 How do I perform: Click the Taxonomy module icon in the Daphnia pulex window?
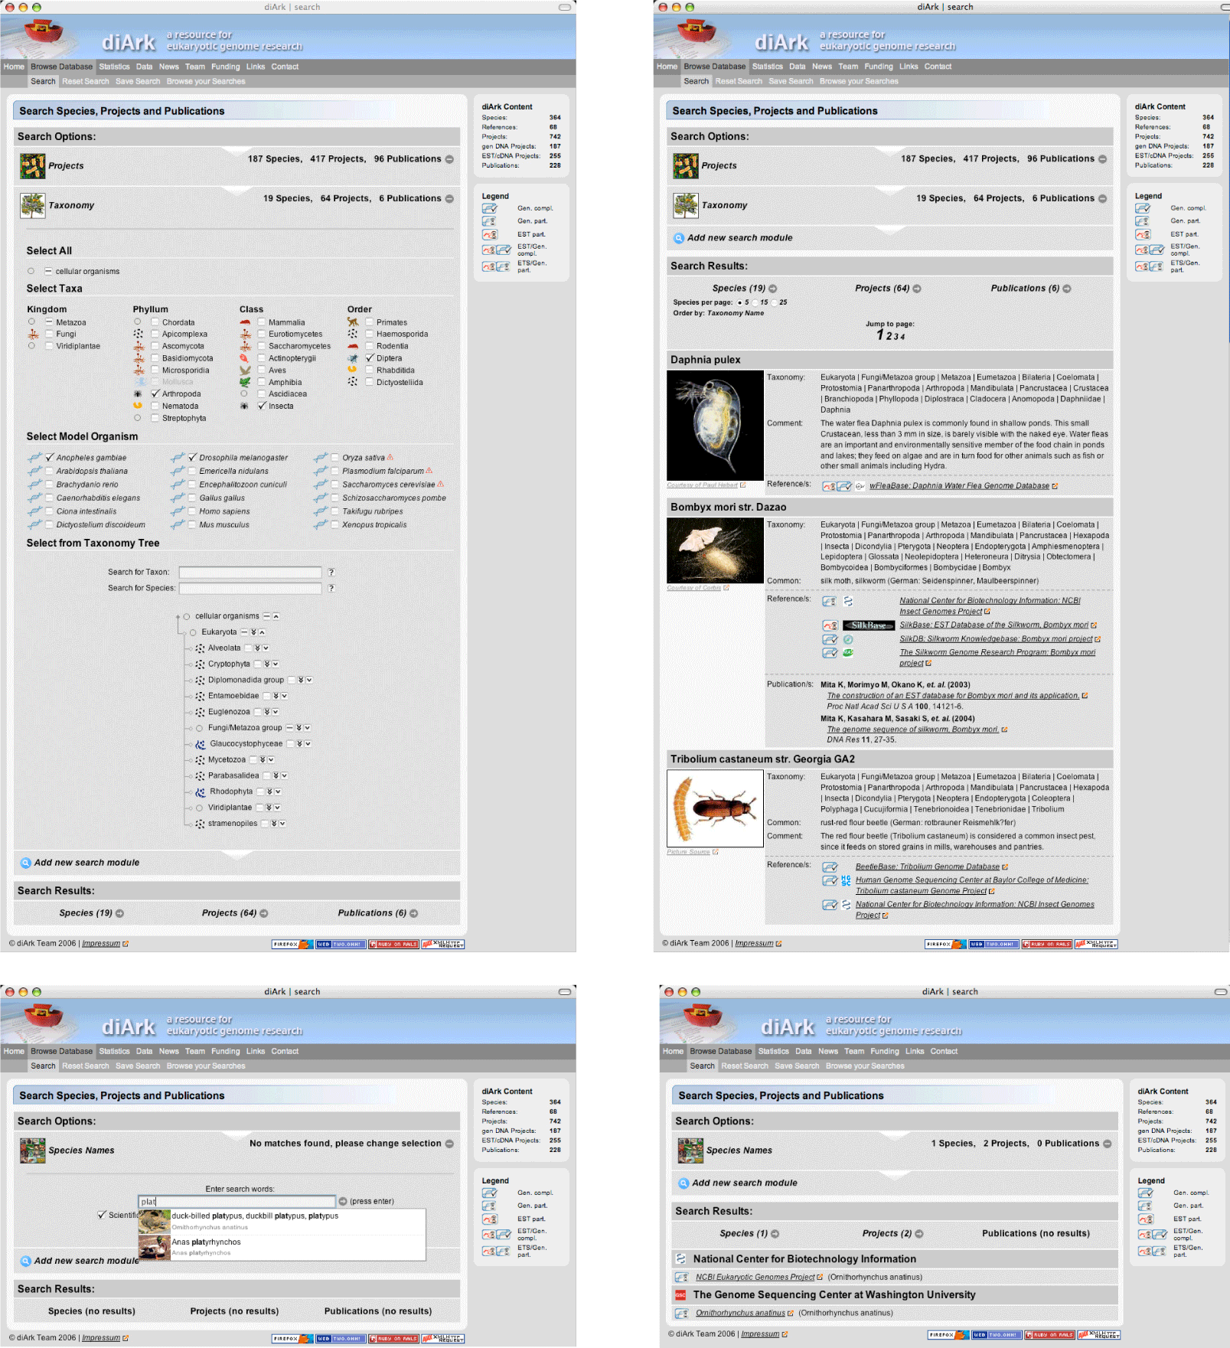click(686, 206)
